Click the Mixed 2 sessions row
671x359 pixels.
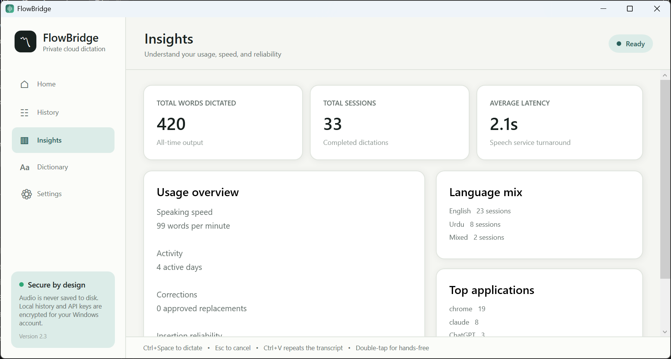point(476,237)
